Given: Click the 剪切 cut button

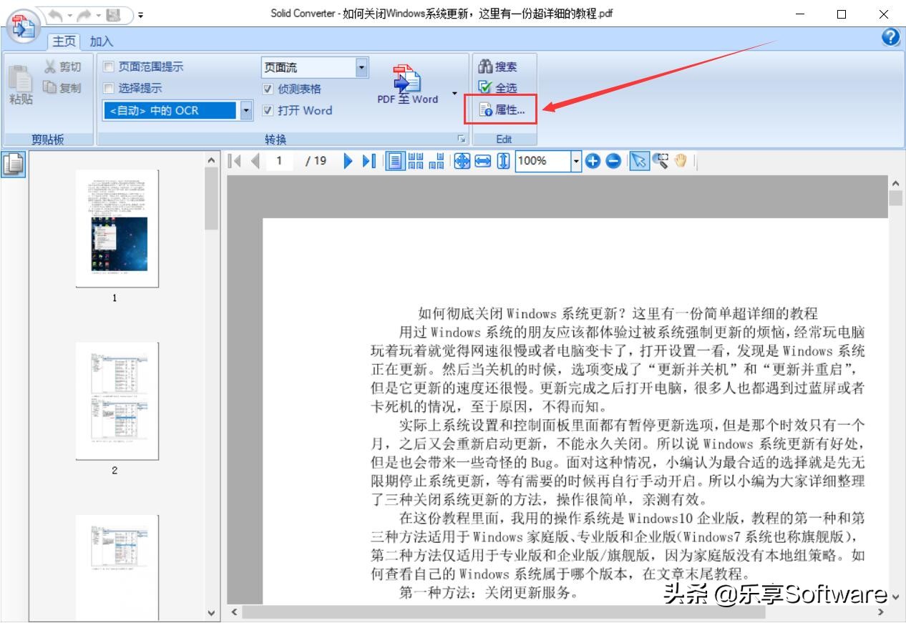Looking at the screenshot, I should click(x=62, y=67).
